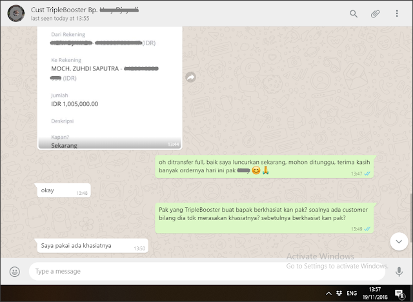Focus the Type a message field
This screenshot has height=302, width=413.
pos(206,271)
